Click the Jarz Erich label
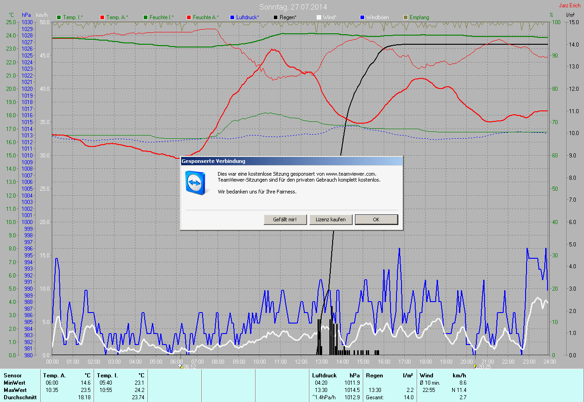This screenshot has width=584, height=402. 570,5
